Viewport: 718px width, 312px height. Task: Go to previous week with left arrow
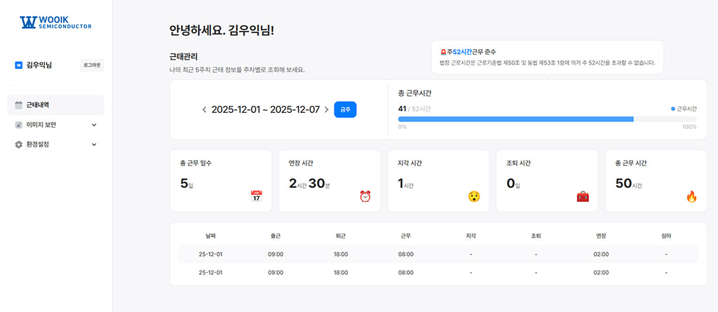tap(204, 109)
